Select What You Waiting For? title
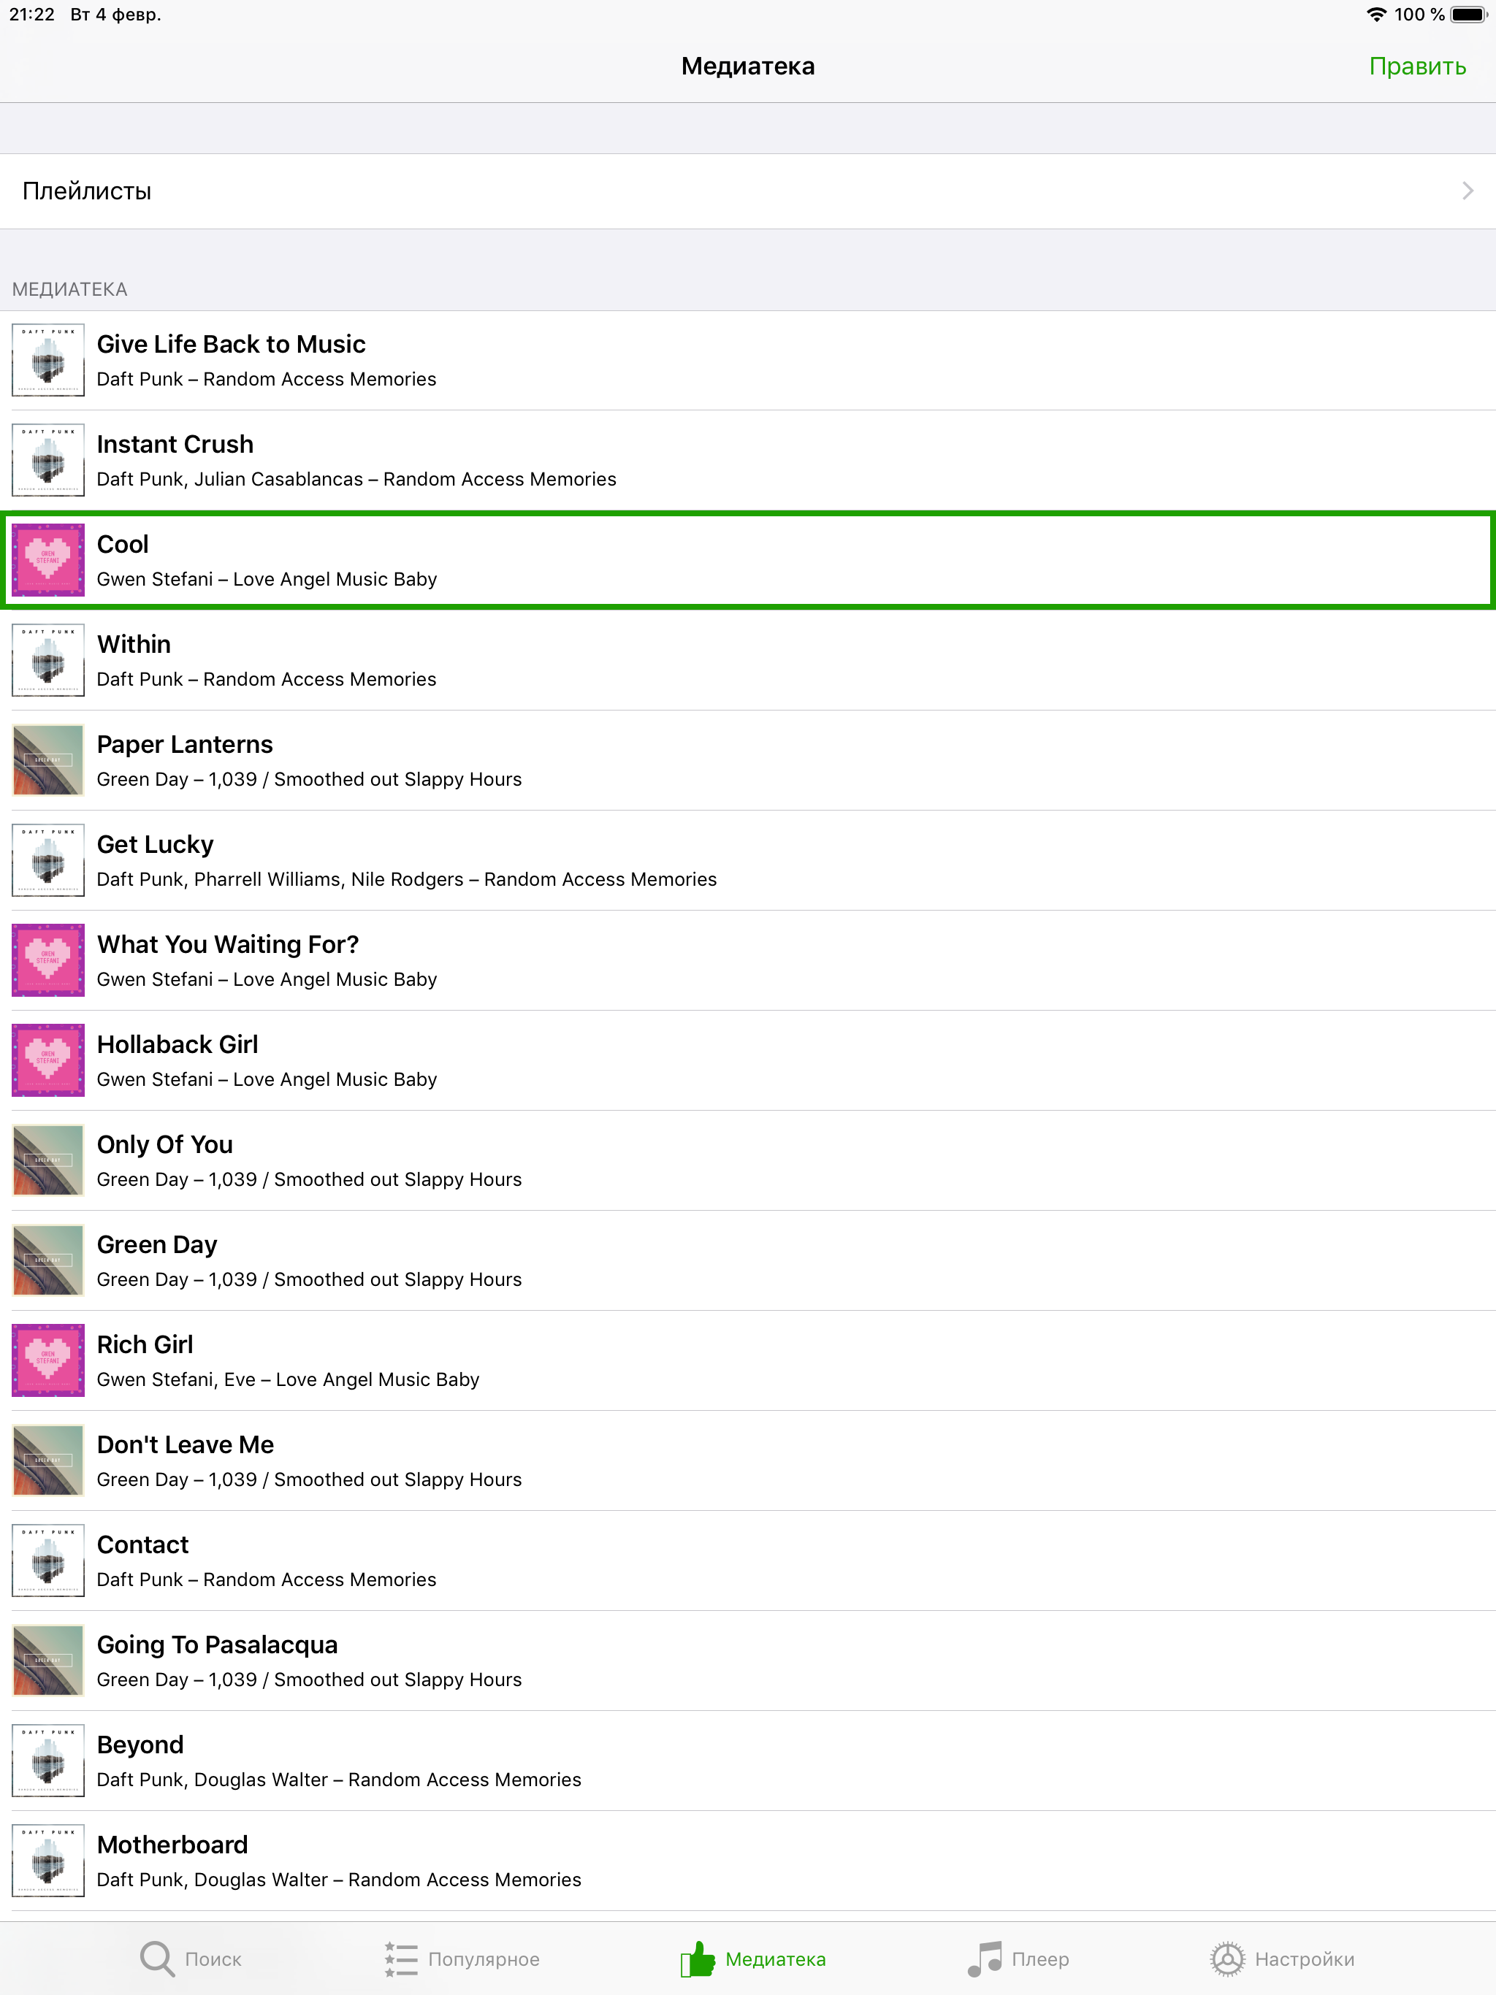 click(229, 945)
